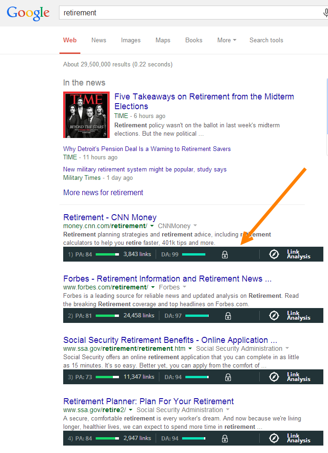
Task: Click 11,347 links count
Action: coord(139,377)
